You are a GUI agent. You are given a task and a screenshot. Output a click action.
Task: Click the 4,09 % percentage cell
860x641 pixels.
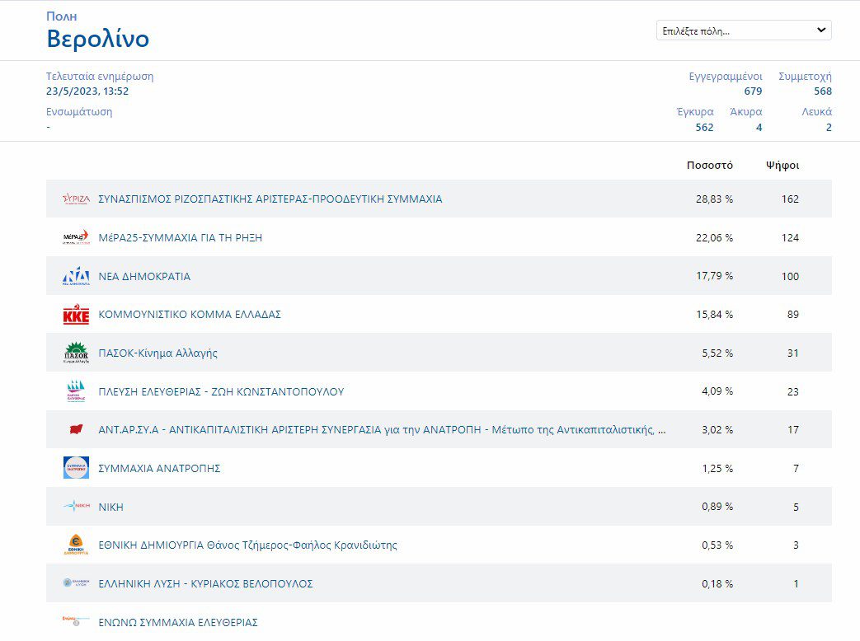[x=717, y=391]
